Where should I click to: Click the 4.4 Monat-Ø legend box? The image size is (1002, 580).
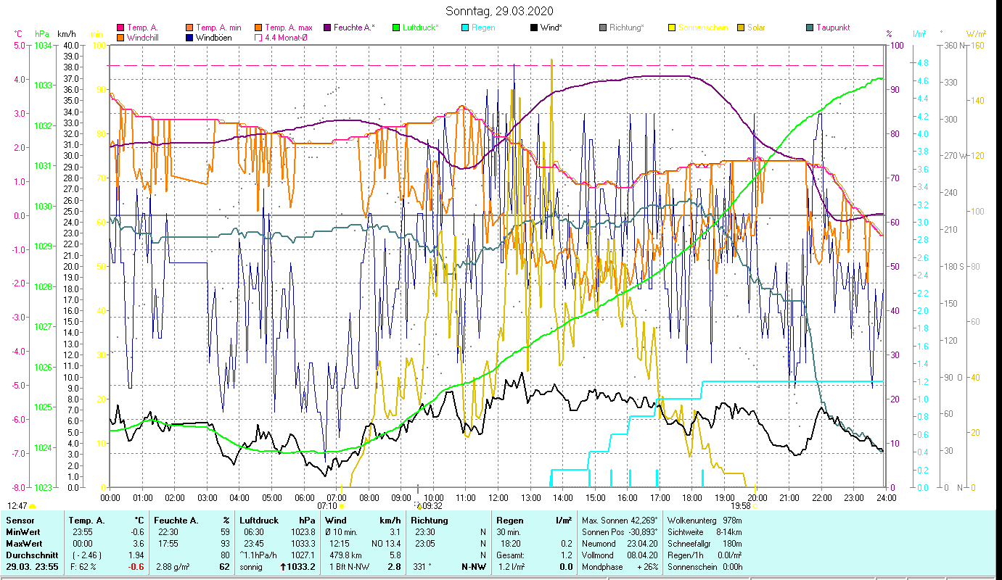pyautogui.click(x=259, y=37)
